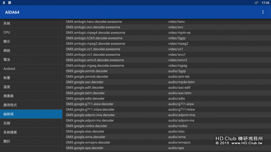271x152 pixels.
Task: Open the 目錄 section
Action: click(x=31, y=123)
